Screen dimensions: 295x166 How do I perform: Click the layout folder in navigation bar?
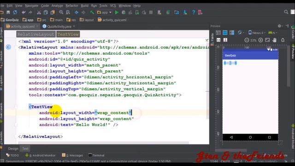(87, 20)
